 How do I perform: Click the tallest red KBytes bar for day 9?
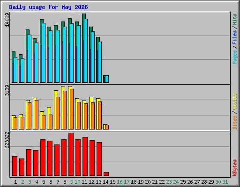(71, 154)
